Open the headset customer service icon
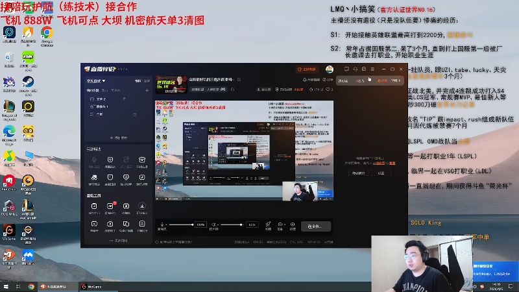Image resolution: width=519 pixels, height=292 pixels. (x=355, y=69)
